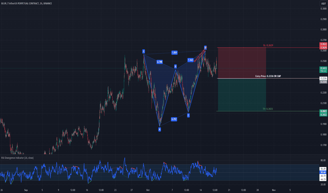Click the green 0.2022 price tag
This screenshot has width=328, height=193.
(x=323, y=114)
